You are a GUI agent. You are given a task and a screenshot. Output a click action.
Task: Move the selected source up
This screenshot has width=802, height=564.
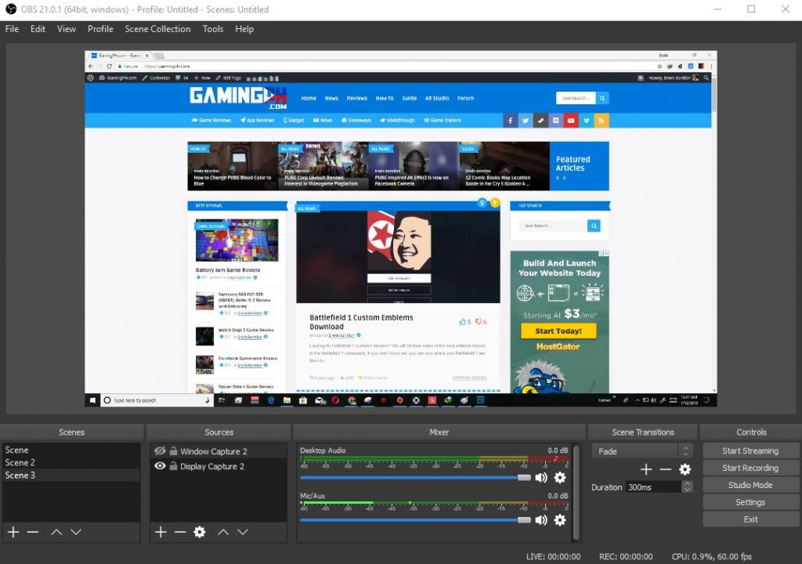pyautogui.click(x=223, y=532)
